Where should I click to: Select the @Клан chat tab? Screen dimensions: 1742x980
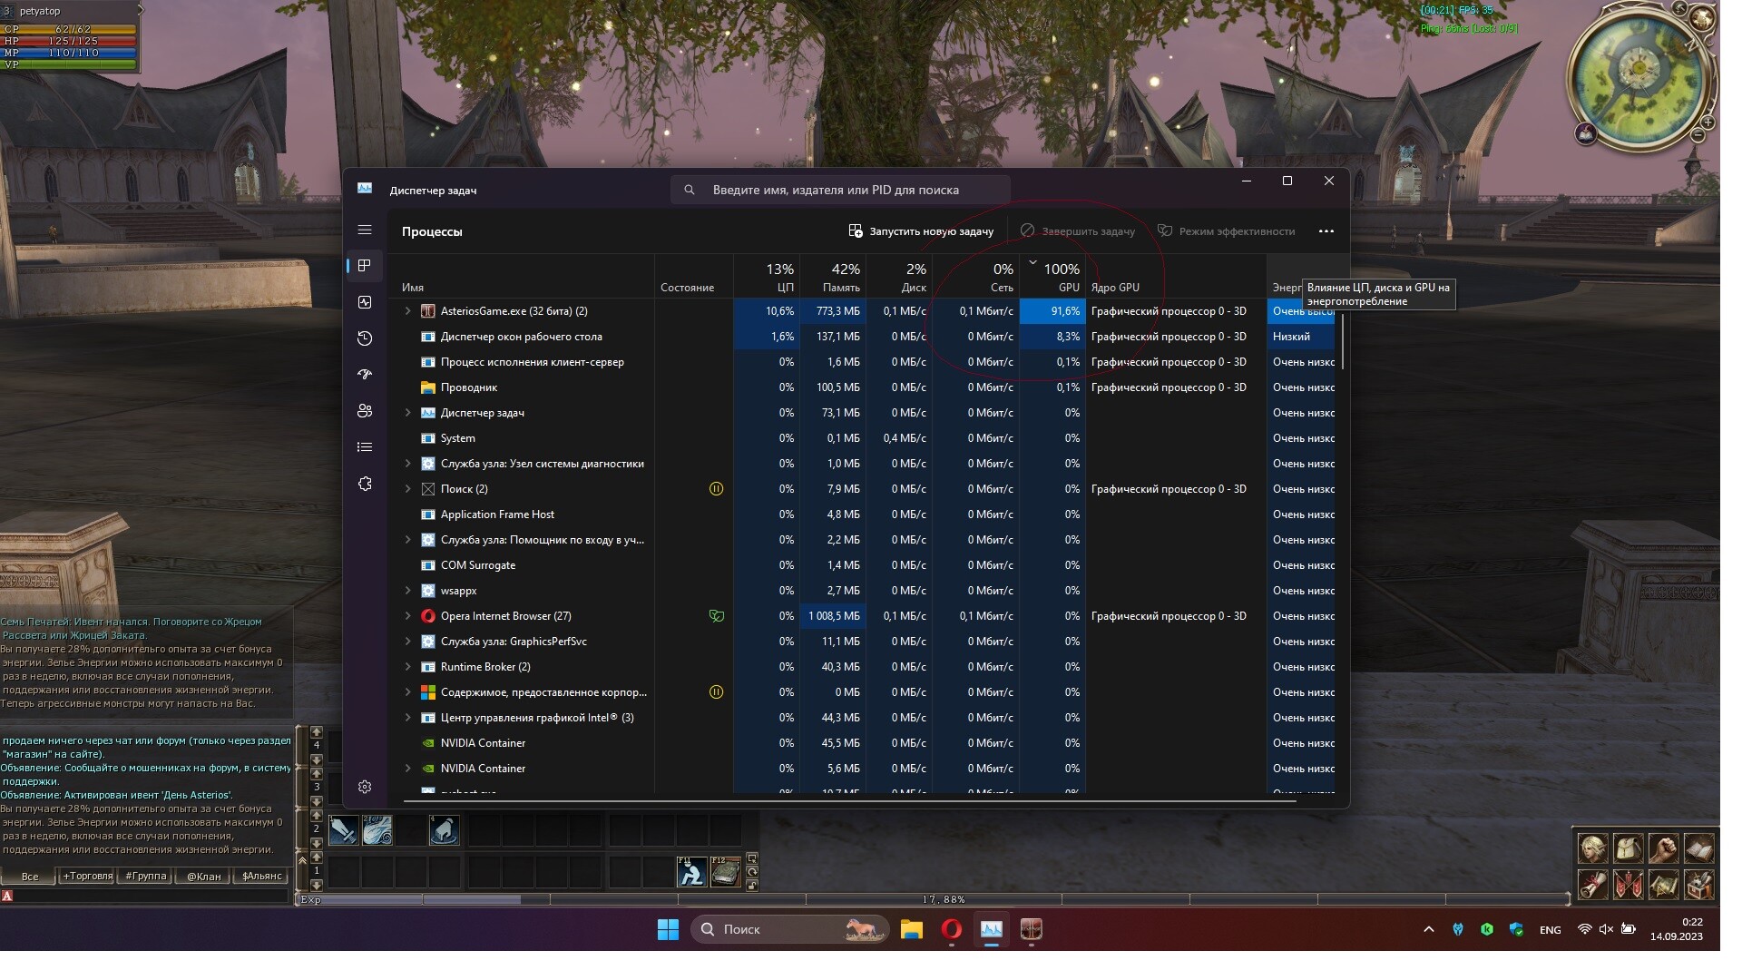[203, 877]
